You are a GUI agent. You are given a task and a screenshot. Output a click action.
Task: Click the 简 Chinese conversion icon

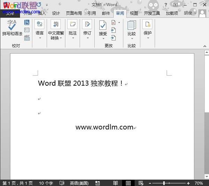(56, 24)
